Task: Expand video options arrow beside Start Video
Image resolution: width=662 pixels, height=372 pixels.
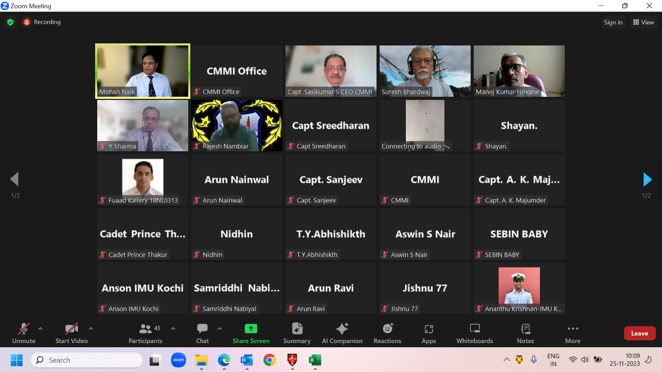Action: click(91, 329)
